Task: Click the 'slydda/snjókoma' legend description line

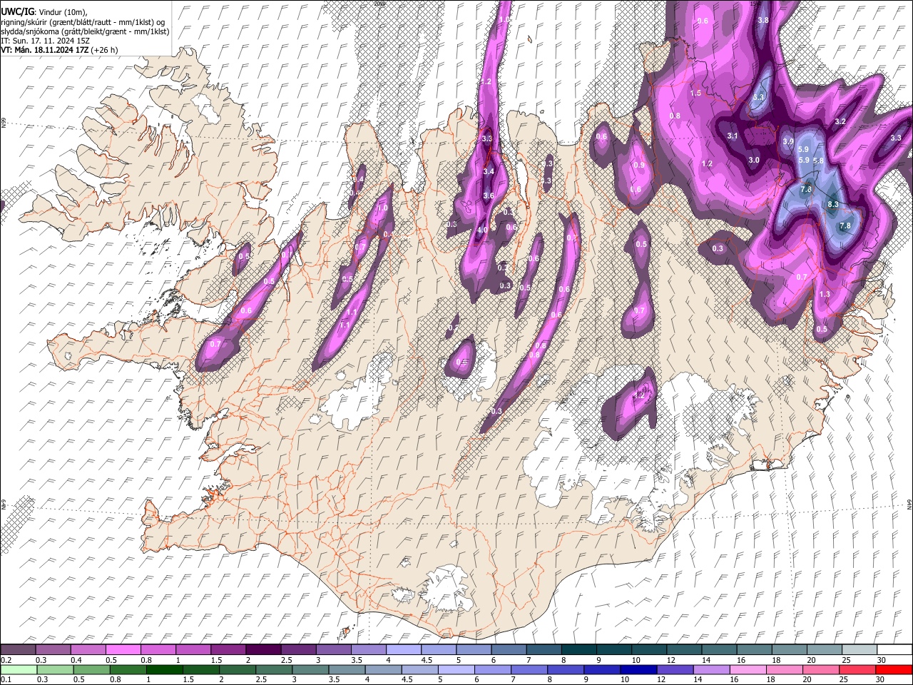Action: pyautogui.click(x=85, y=31)
